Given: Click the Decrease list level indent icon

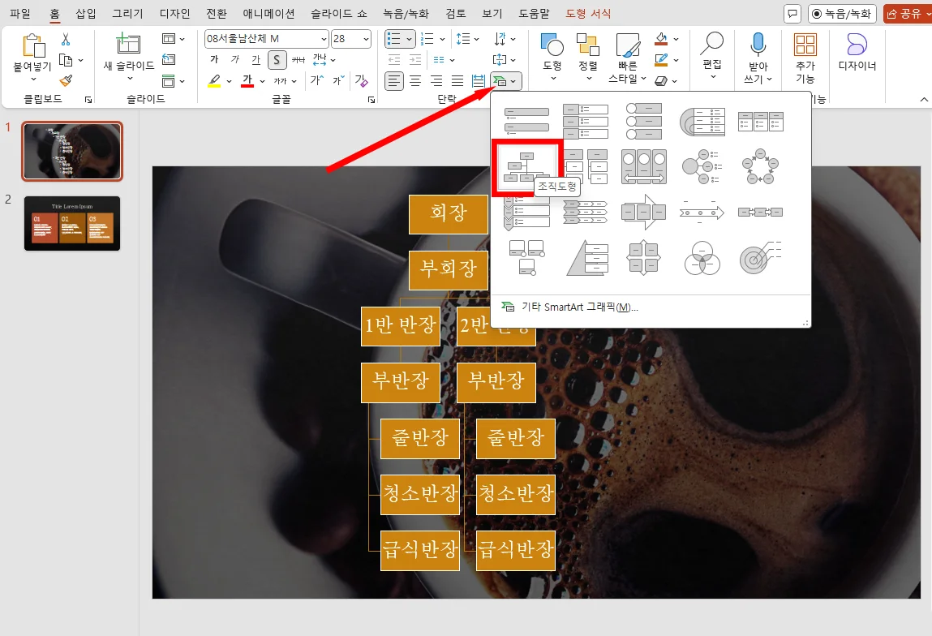Looking at the screenshot, I should 393,59.
